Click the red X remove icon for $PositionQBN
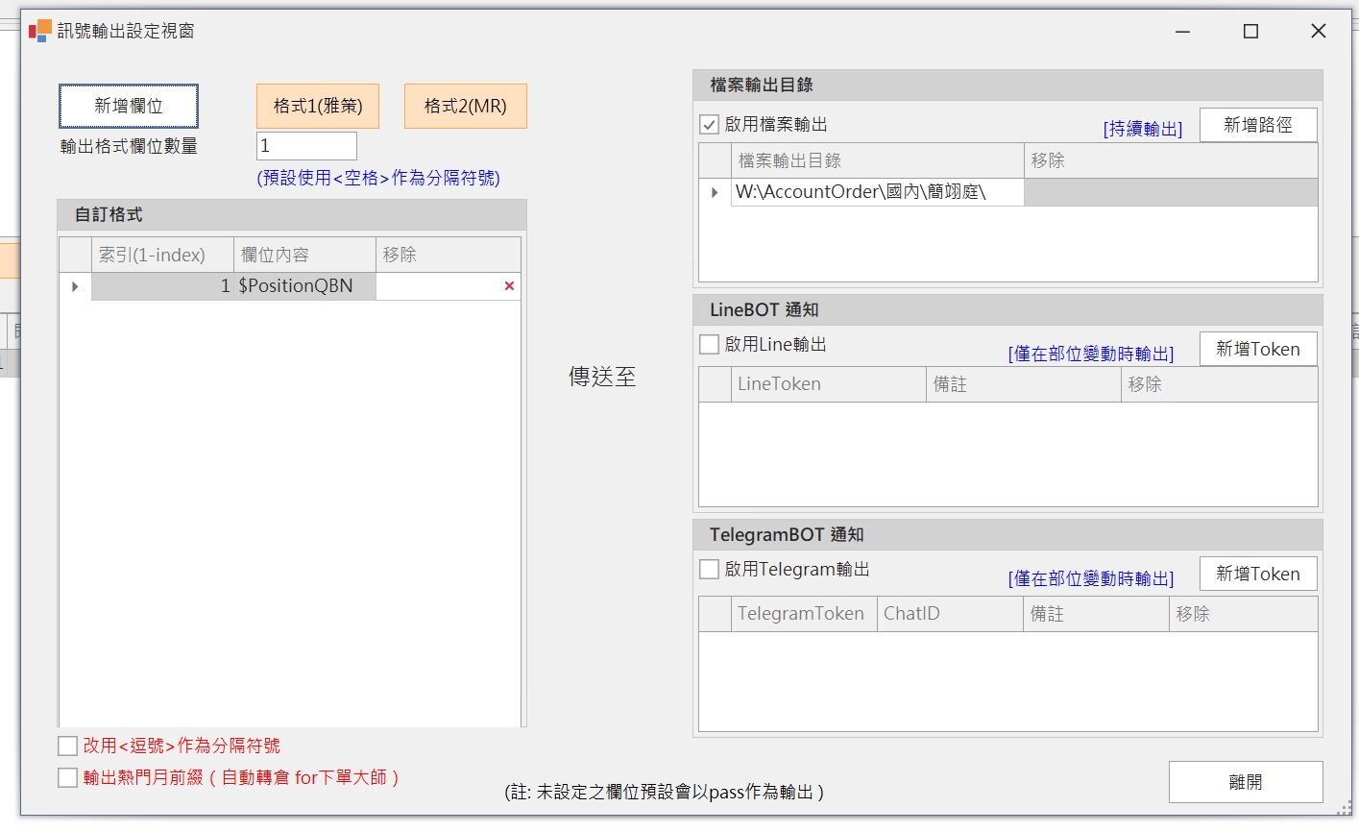Image resolution: width=1359 pixels, height=832 pixels. click(x=509, y=286)
